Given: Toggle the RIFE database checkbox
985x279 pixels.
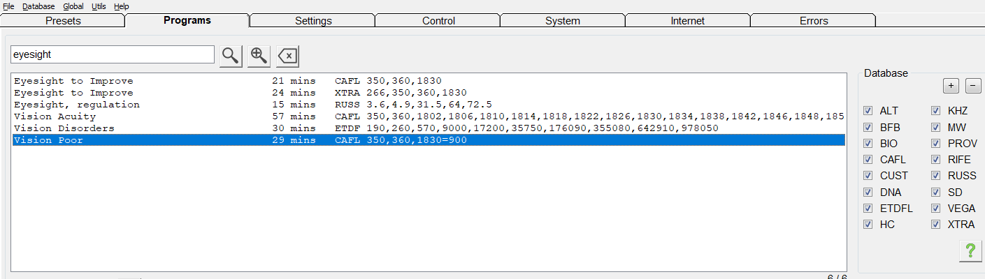Looking at the screenshot, I should 936,160.
